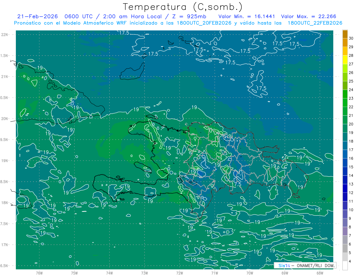Image resolution: width=359 pixels, height=277 pixels.
Task: Click the yellow legend swatch between 27 and 28
Action: 345,60
